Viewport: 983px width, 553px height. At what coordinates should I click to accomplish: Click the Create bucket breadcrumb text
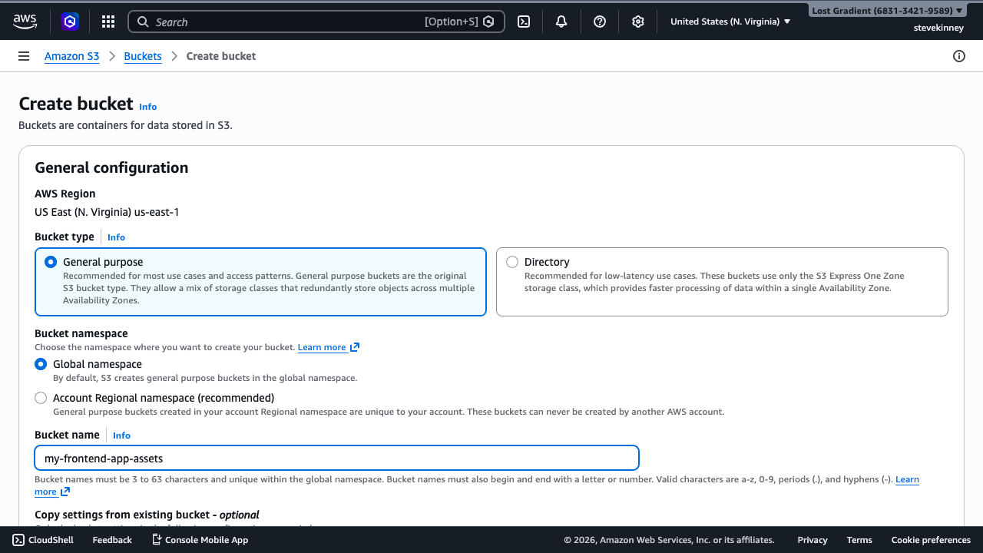click(x=221, y=56)
